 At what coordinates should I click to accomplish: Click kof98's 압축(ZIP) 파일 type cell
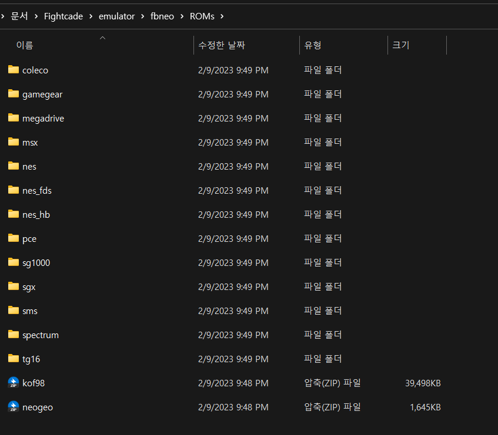[332, 383]
